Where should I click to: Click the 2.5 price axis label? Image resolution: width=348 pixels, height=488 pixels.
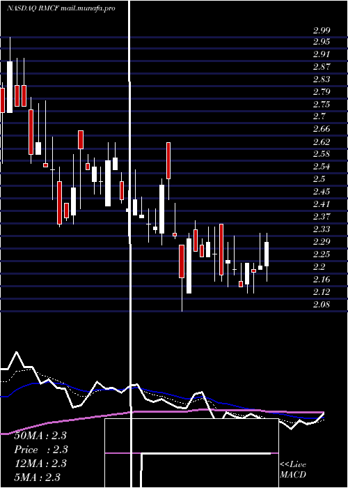tap(319, 179)
